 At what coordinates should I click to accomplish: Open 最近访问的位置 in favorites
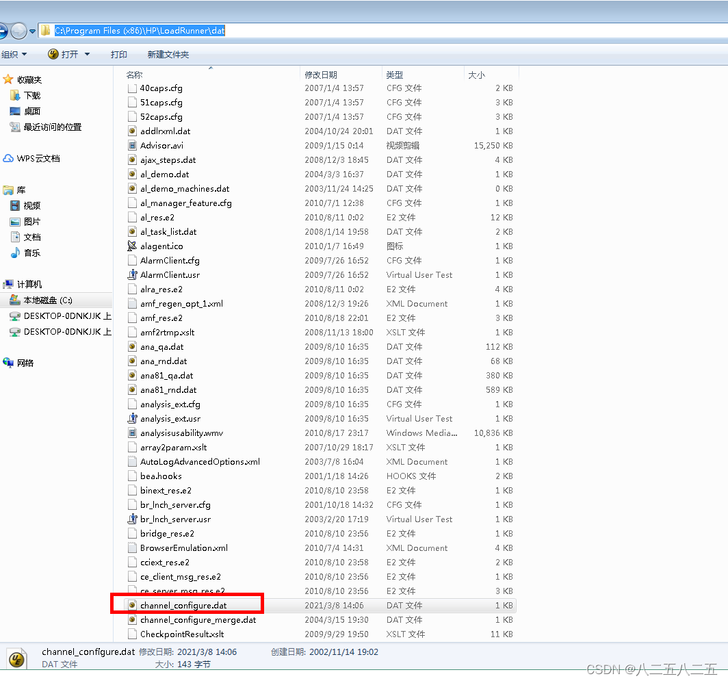click(52, 127)
